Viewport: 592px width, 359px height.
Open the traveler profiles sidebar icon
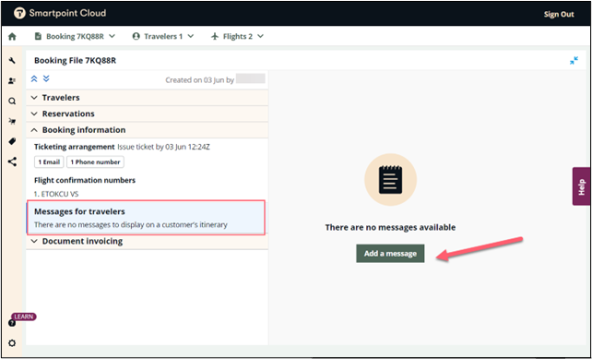coord(12,80)
